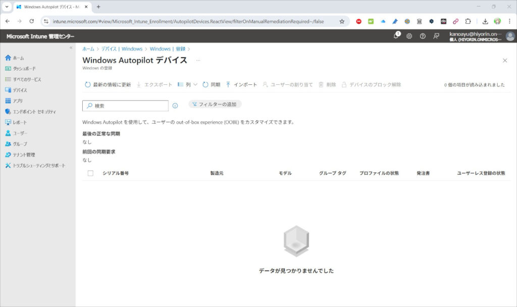Sort by the シリアル番号 column header
Screen dimensions: 517x307
click(x=116, y=173)
